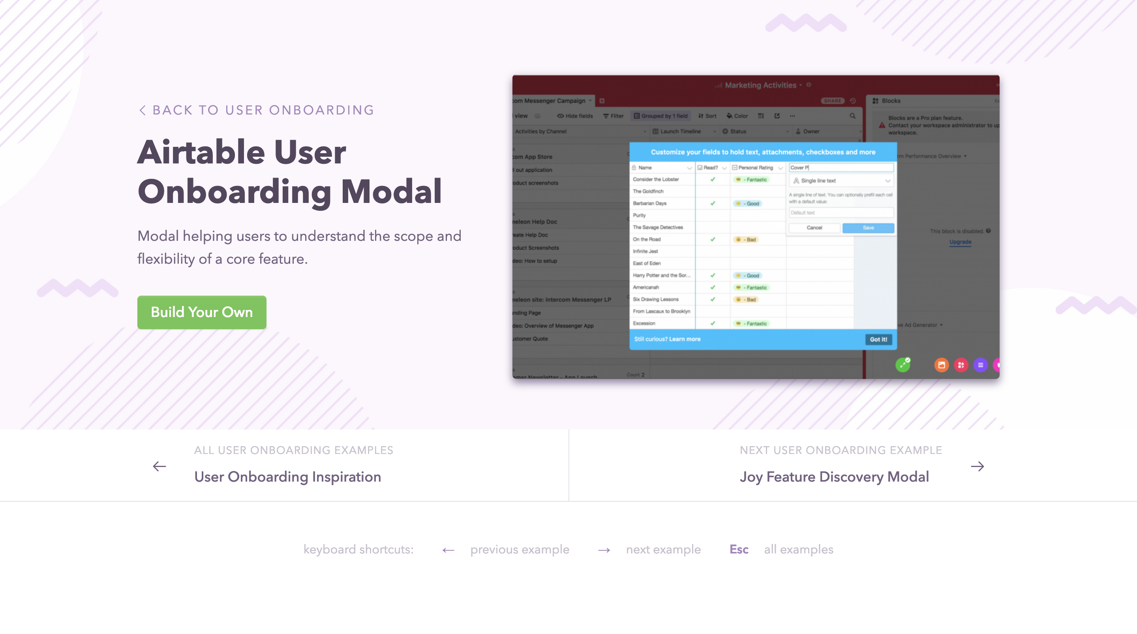Open the Hide fields toolbar option
This screenshot has width=1137, height=634.
(x=575, y=116)
